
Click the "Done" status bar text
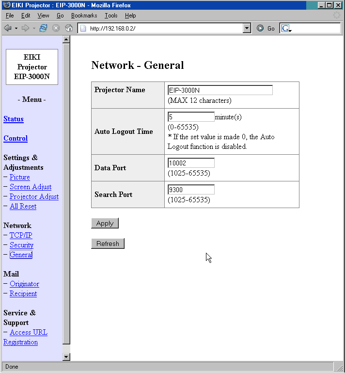coord(12,367)
